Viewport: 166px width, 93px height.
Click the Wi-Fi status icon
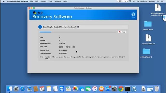(130, 1)
